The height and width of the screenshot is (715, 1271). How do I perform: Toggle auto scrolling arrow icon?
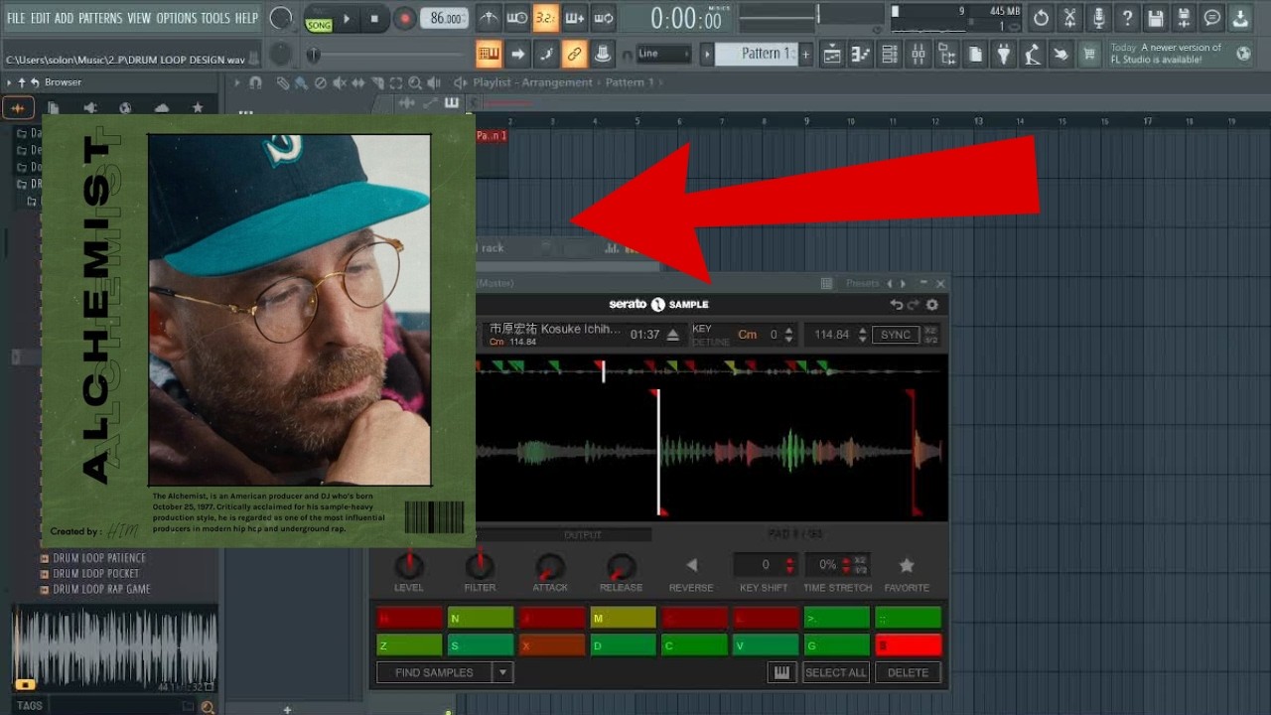516,54
